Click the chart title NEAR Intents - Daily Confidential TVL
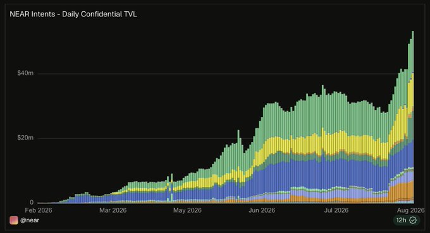This screenshot has height=233, width=430. point(73,15)
